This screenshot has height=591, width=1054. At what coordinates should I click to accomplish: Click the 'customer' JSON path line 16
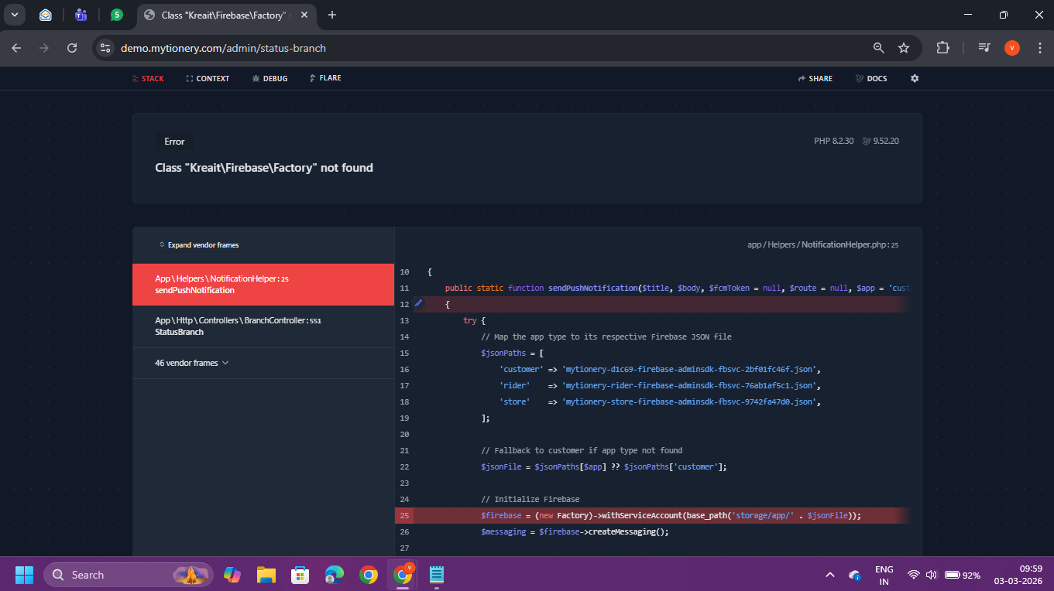[660, 369]
